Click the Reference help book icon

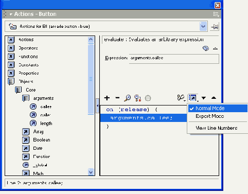206,48
